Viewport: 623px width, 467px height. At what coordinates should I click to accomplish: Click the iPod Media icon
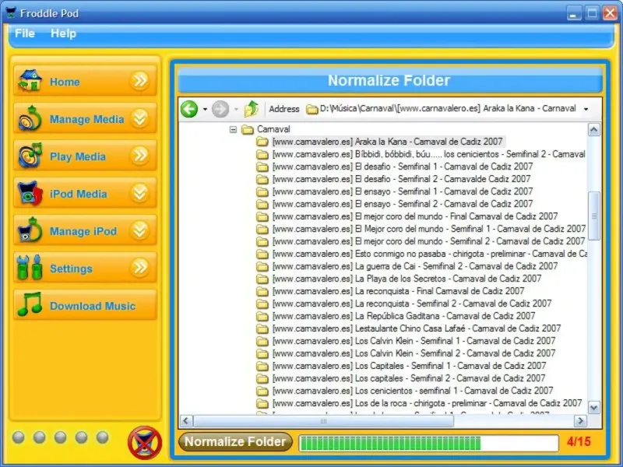(x=30, y=193)
